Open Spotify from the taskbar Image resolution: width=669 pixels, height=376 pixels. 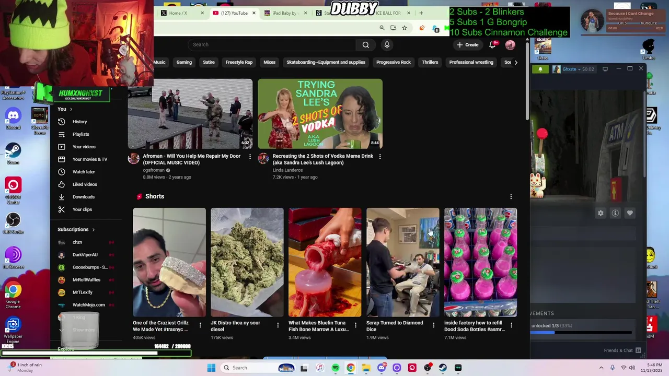pyautogui.click(x=336, y=368)
